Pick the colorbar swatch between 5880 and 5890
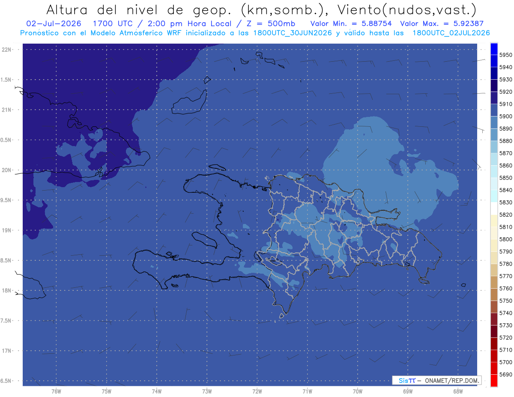Image resolution: width=514 pixels, height=397 pixels. [x=494, y=135]
